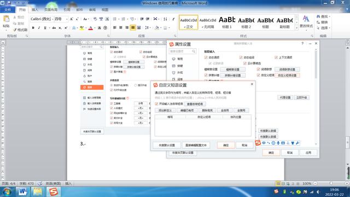
Task: Toggle 词语联想 checkbox in 属性设置 dialog
Action: [258, 69]
